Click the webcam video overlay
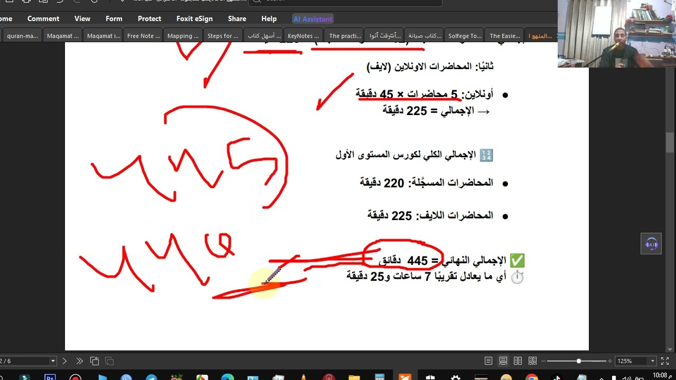 click(617, 34)
